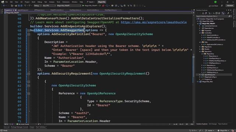The image size is (236, 132).
Task: Open the Extensions menu
Action: (66, 2)
